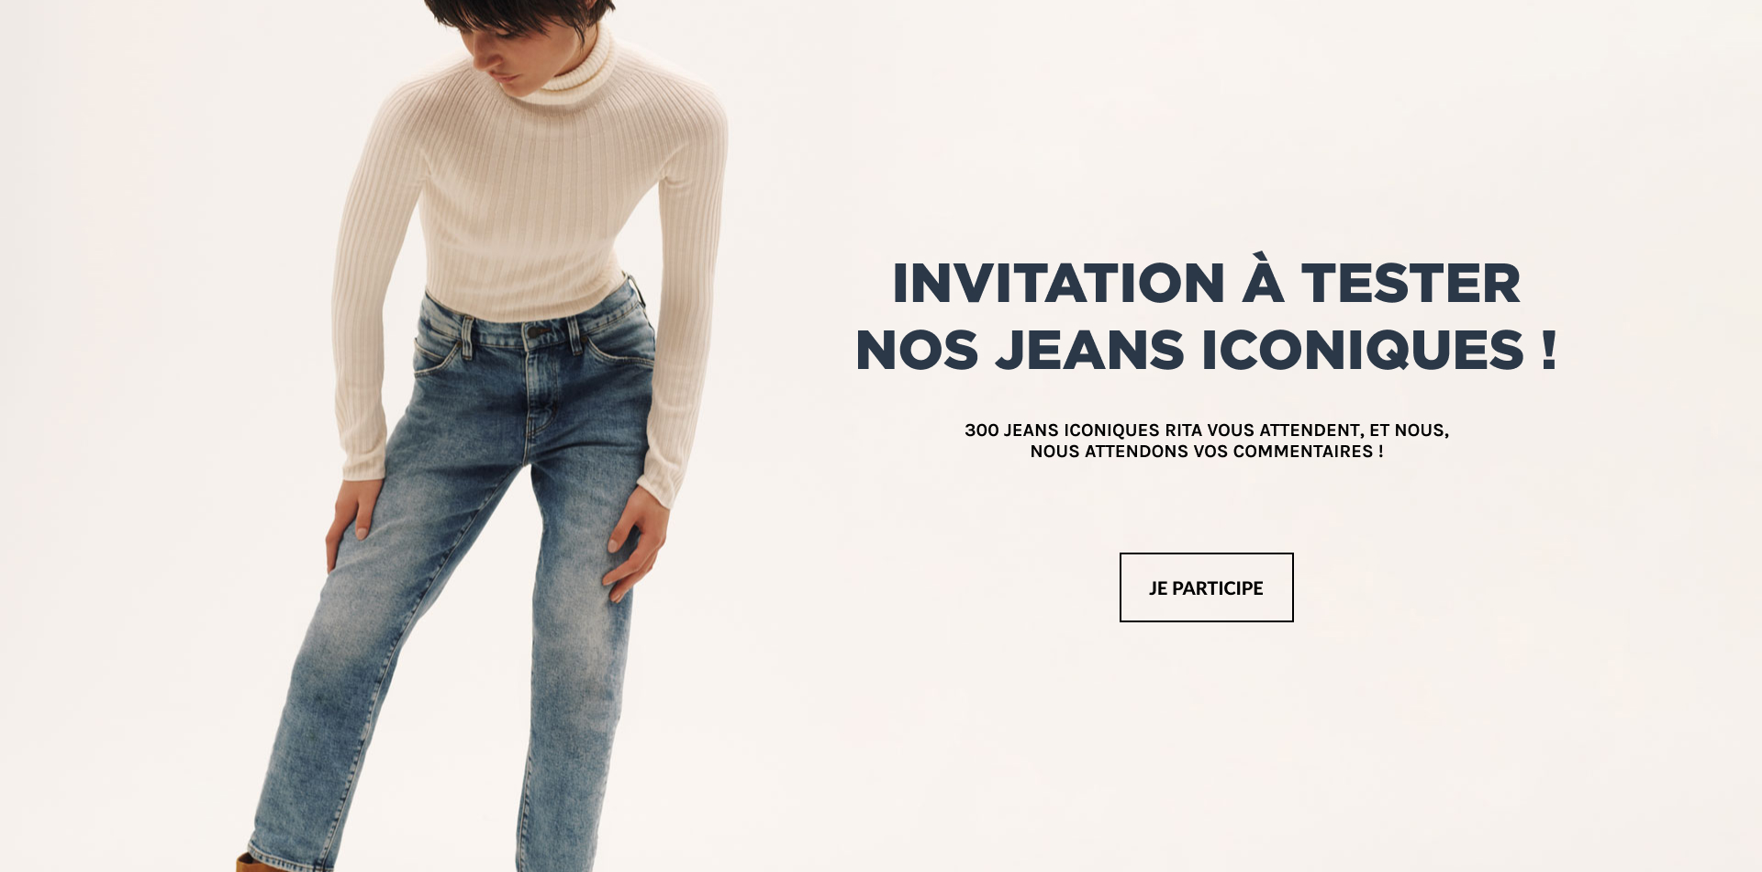The width and height of the screenshot is (1762, 872).
Task: Click the brown shoe at the bottom
Action: click(246, 863)
